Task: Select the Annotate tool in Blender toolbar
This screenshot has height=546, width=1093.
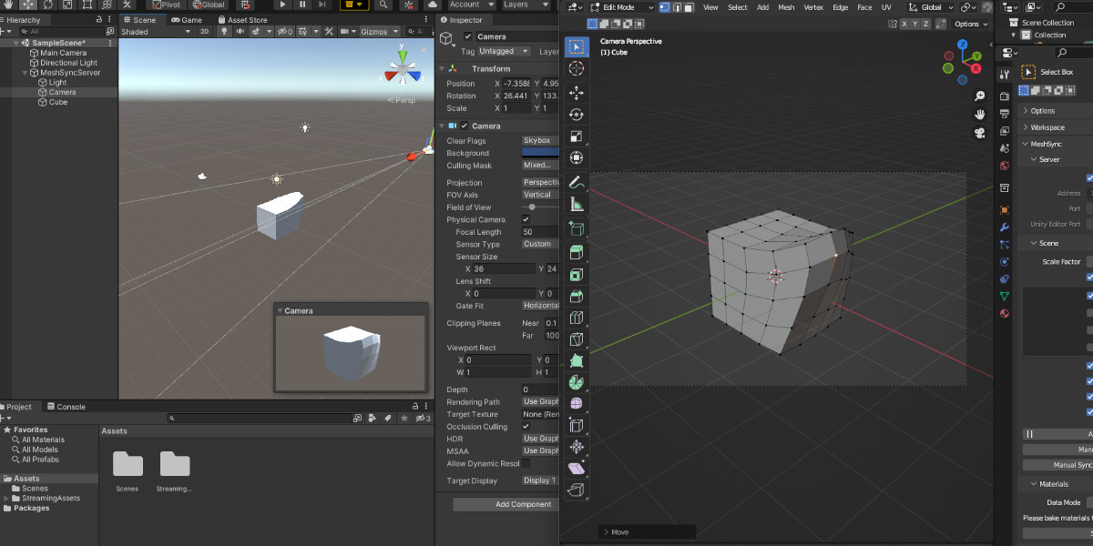Action: tap(576, 183)
